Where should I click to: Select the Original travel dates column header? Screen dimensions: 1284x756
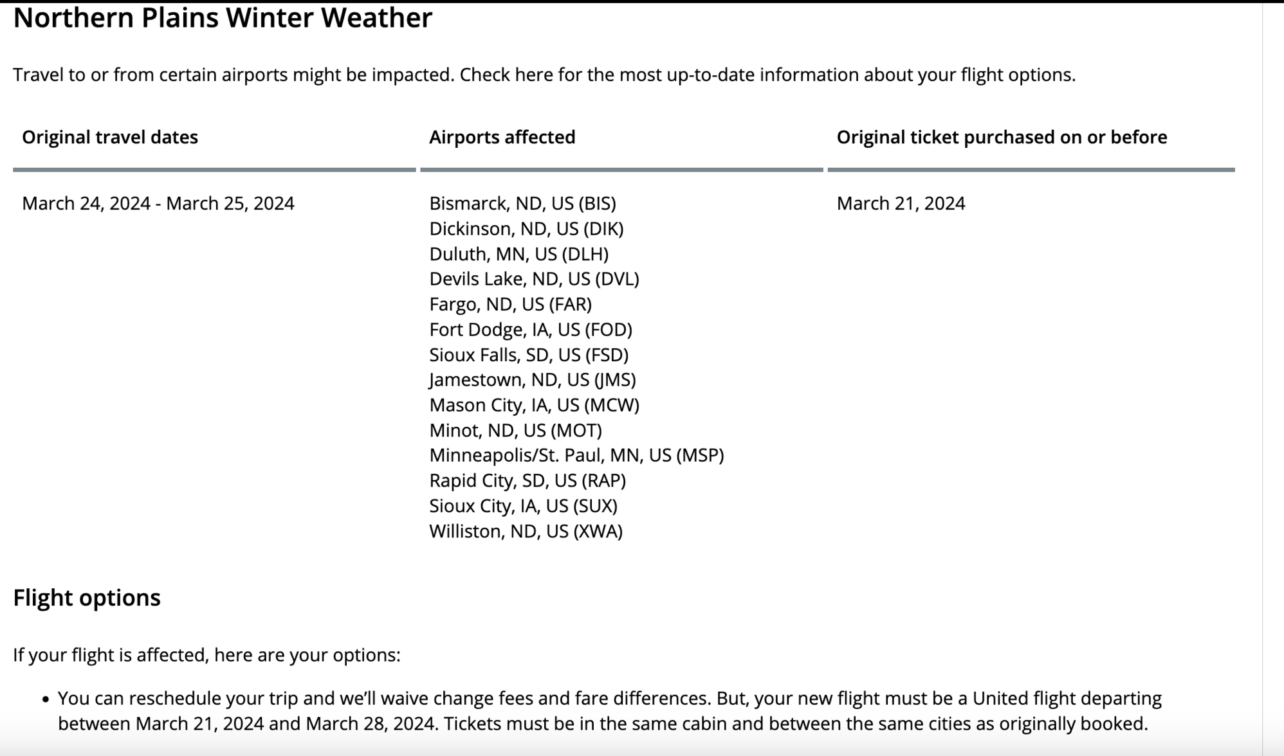point(110,137)
